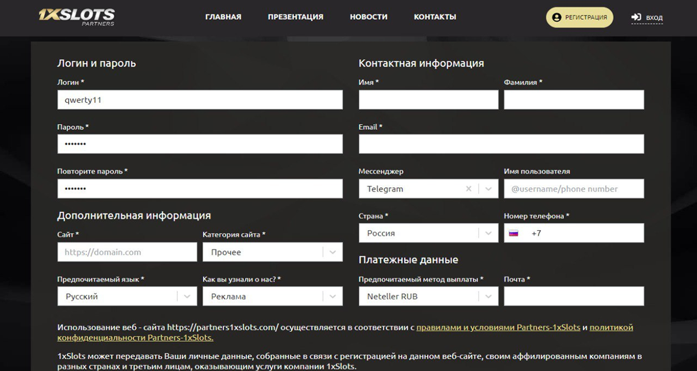
Task: Focus the Почта payment input field
Action: click(574, 296)
